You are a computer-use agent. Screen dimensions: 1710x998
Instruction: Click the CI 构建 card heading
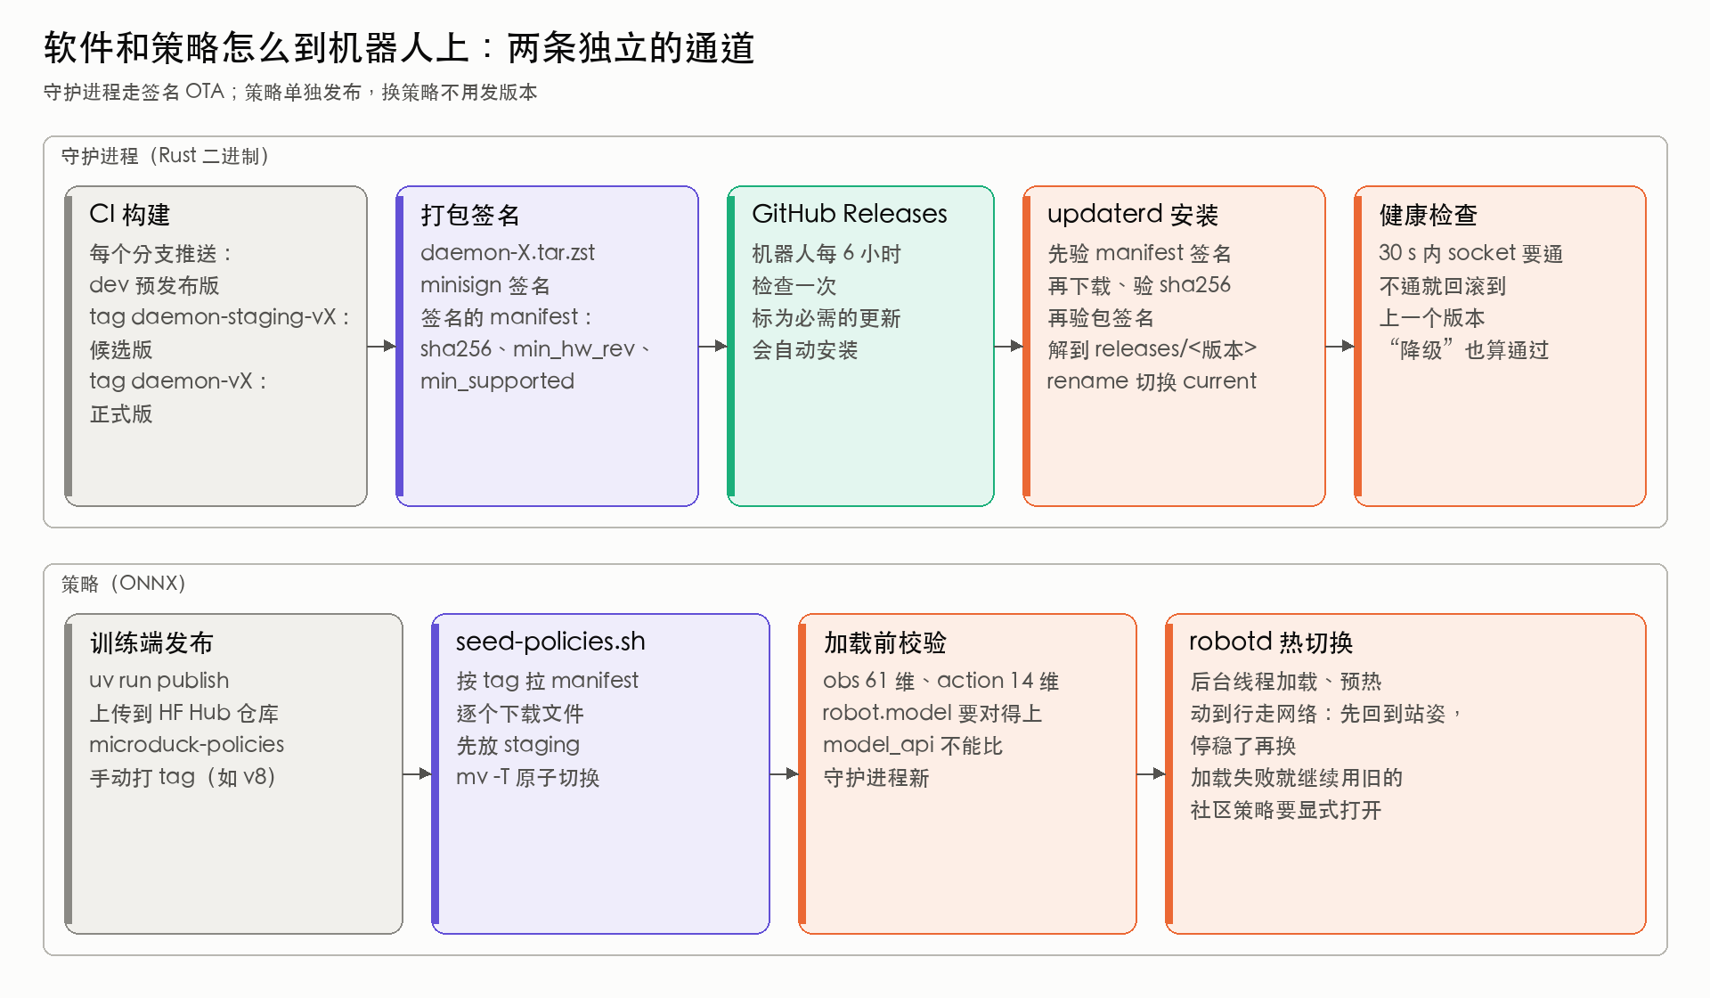(x=129, y=215)
